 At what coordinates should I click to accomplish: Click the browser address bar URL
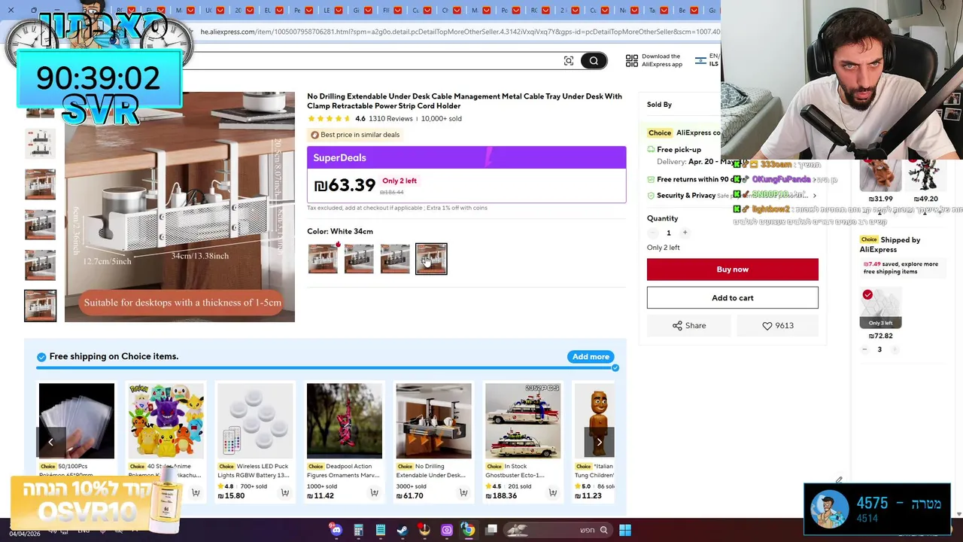(459, 32)
